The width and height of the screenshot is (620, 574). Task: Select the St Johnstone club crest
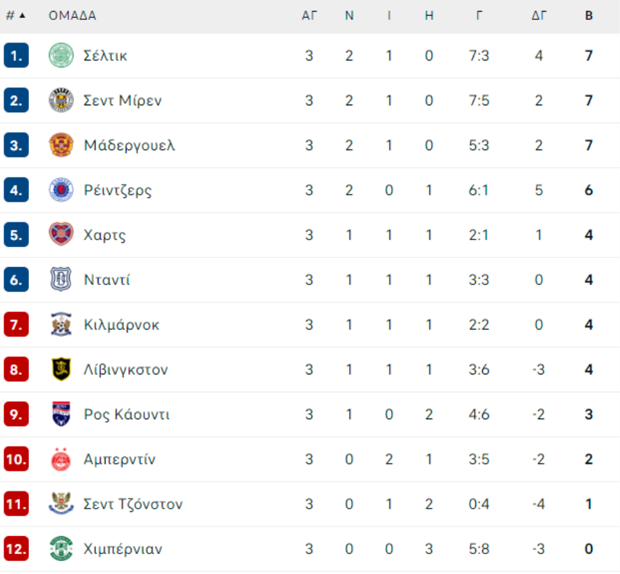pyautogui.click(x=61, y=504)
